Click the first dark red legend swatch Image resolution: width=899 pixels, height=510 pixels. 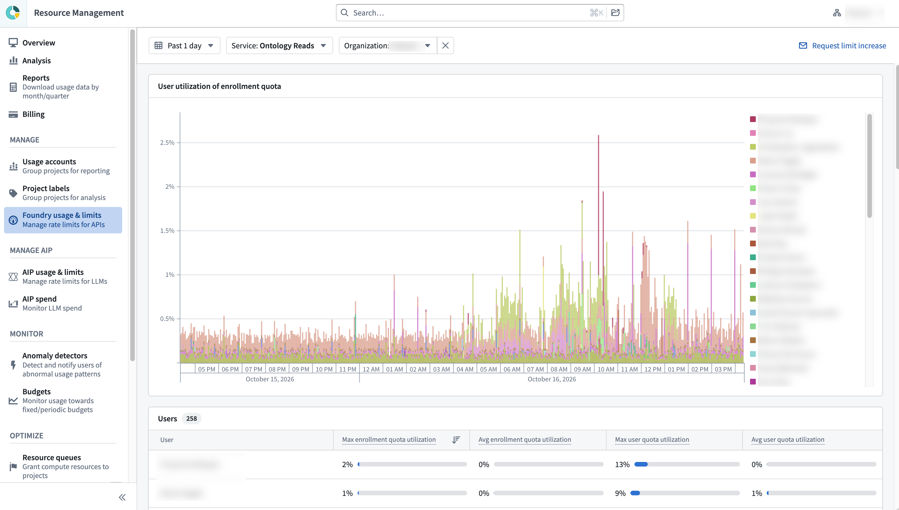click(753, 119)
